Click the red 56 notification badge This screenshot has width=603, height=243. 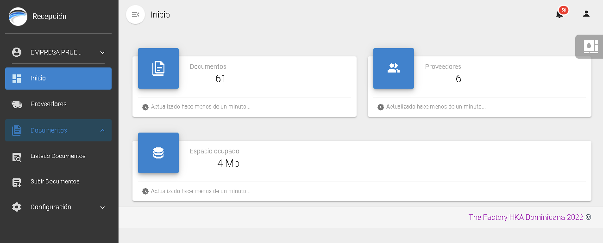click(564, 10)
